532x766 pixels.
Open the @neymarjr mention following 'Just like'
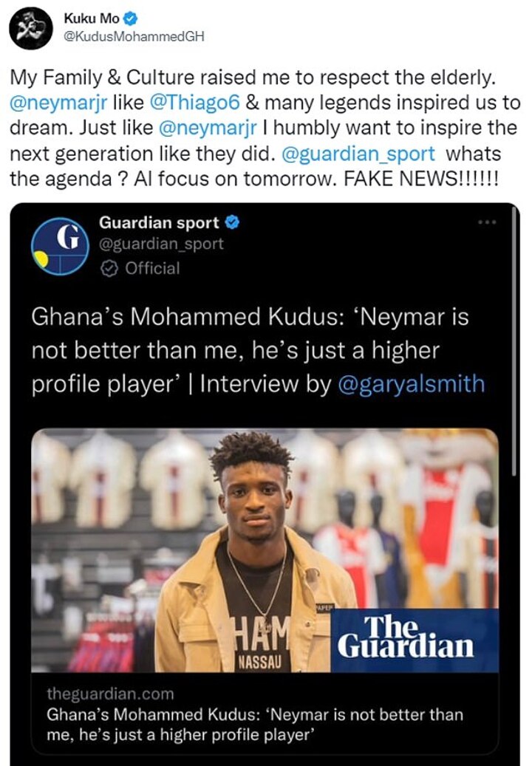(x=208, y=127)
